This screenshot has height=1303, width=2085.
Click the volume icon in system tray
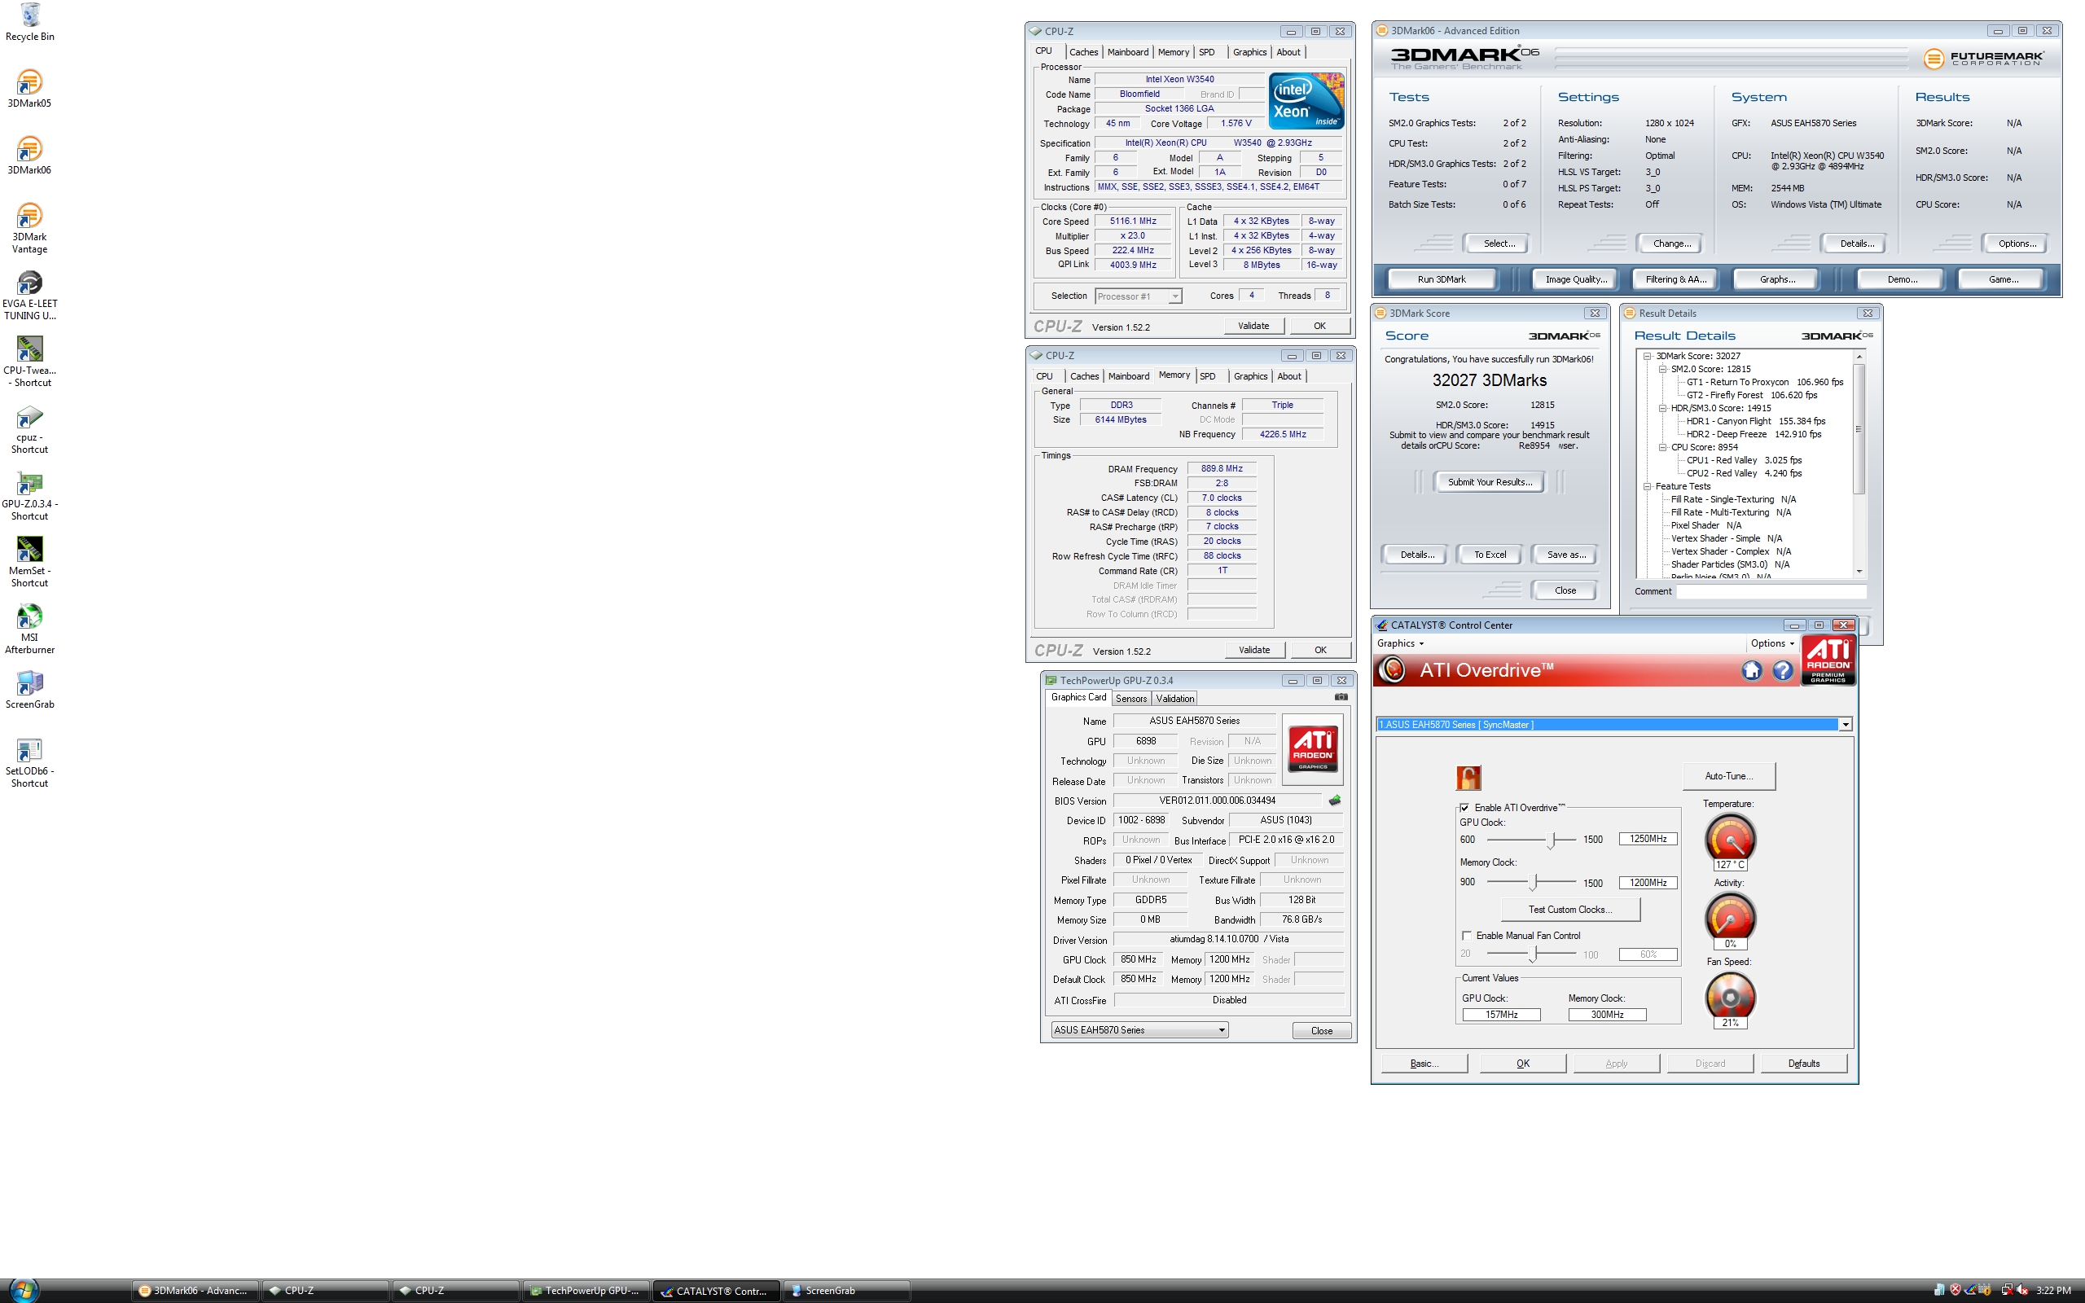point(2022,1290)
